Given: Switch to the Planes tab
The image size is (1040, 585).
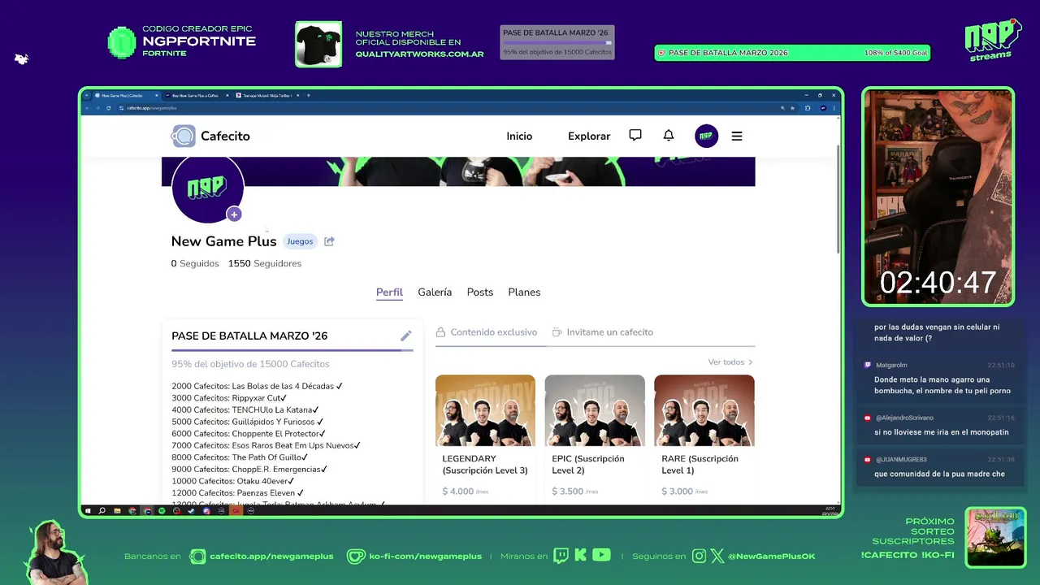Looking at the screenshot, I should pos(524,292).
